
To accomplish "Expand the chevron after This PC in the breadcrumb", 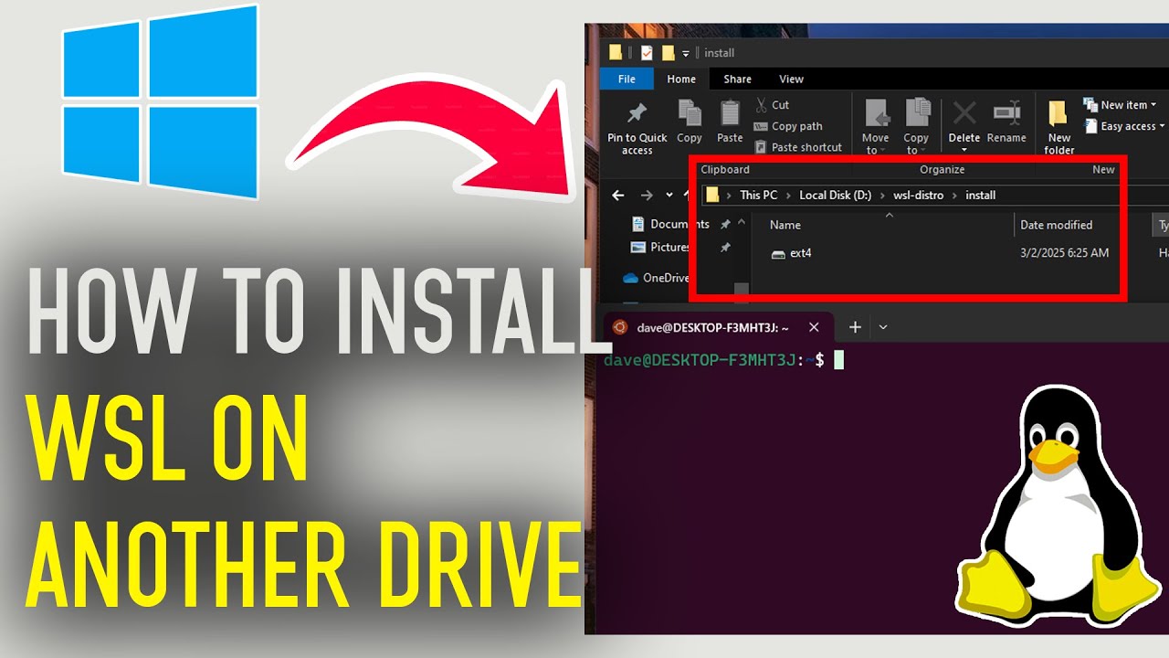I will [x=789, y=195].
